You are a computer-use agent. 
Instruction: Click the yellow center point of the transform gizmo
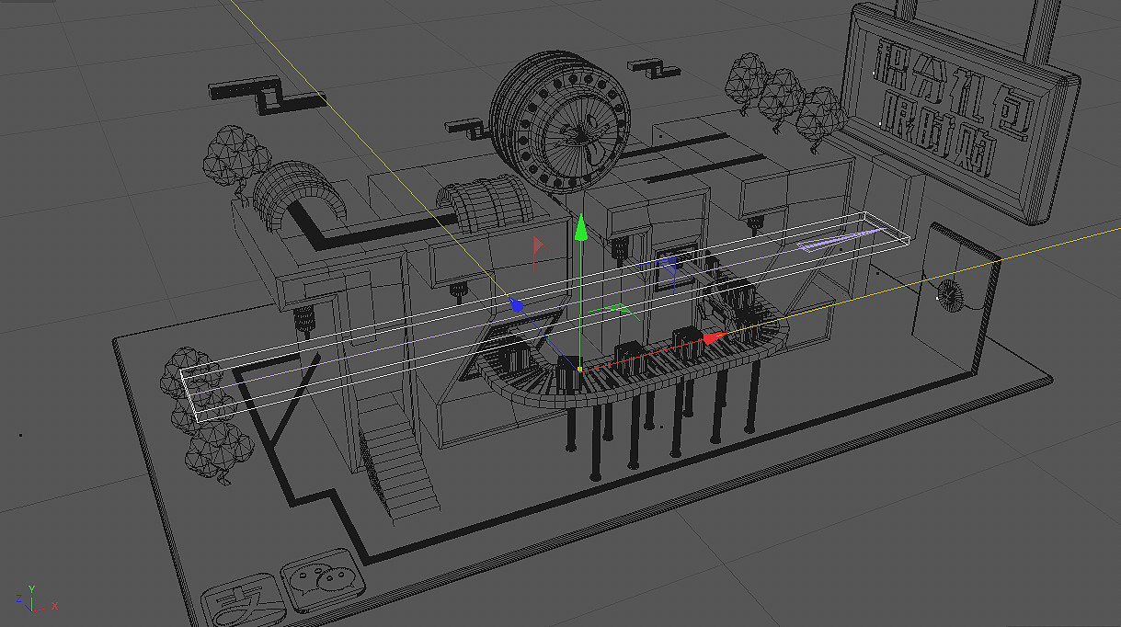click(580, 370)
